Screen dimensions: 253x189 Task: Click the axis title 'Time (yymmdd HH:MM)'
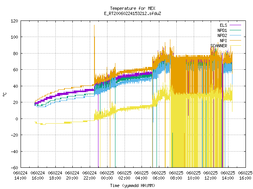[x=132, y=185]
